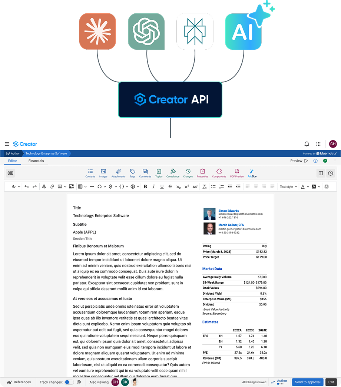This screenshot has width=341, height=387.
Task: Open the CH user avatar menu
Action: 333,144
